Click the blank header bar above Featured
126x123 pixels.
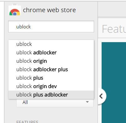click(x=112, y=9)
